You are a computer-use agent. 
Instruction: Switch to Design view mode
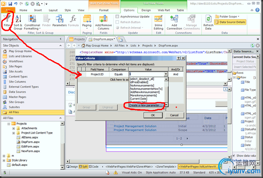(72, 167)
